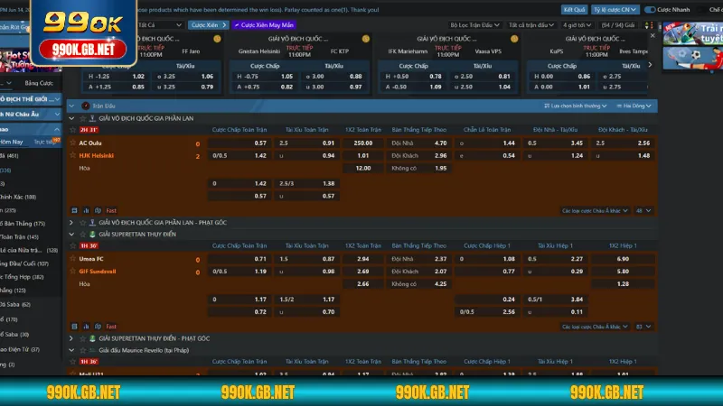Select the Tổng Hợp (382) sidebar item
Image resolution: width=723 pixels, height=406 pixels.
(x=22, y=277)
